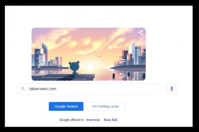The image size is (199, 132).
Task: Click the white tower on the right skyline
Action: (132, 53)
